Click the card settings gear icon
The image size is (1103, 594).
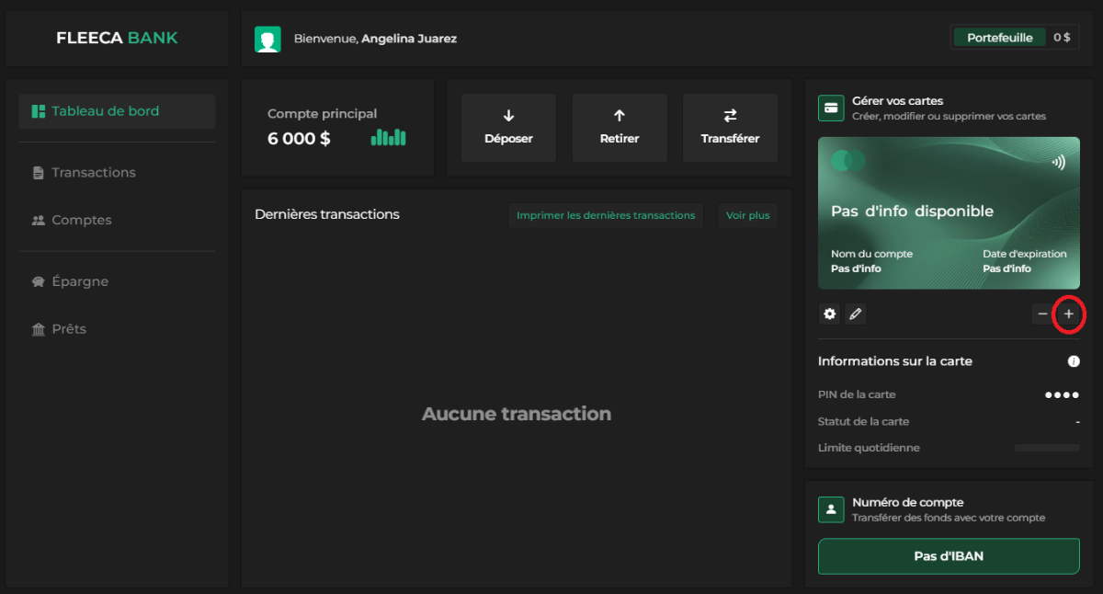coord(829,314)
